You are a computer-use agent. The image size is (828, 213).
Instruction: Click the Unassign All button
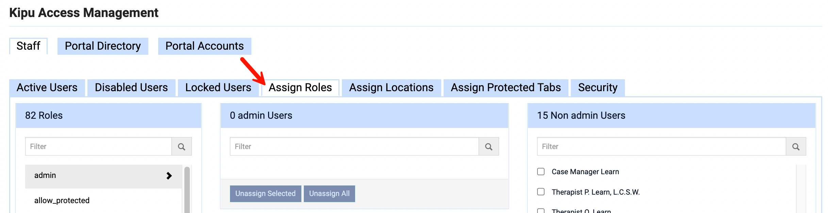(329, 194)
